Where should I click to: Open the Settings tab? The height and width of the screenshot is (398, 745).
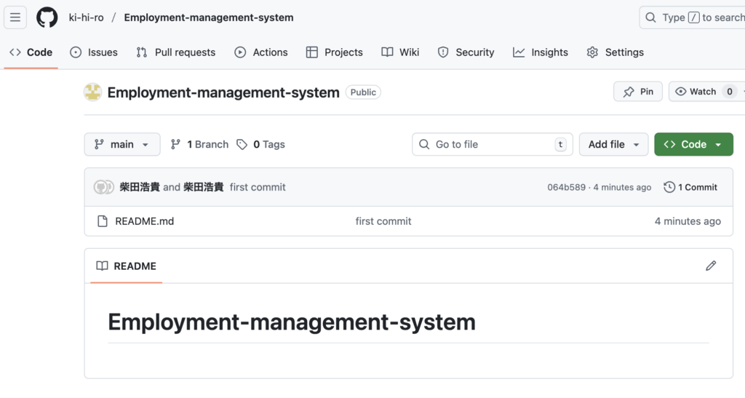tap(615, 52)
